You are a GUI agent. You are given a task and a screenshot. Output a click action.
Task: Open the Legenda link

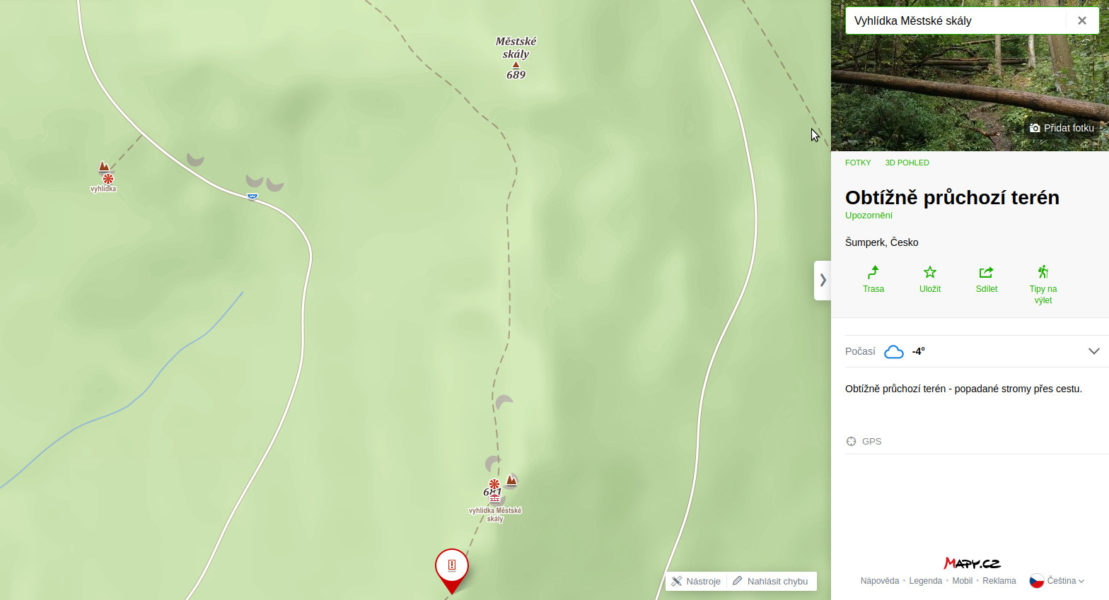[926, 581]
